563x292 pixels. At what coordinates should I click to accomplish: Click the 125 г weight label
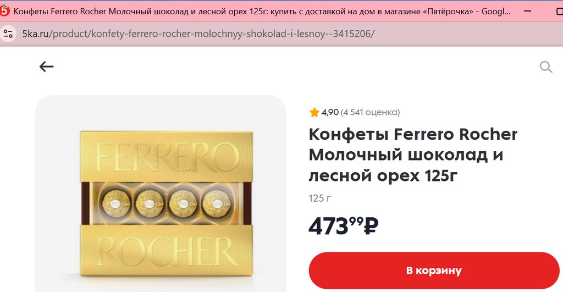point(319,199)
